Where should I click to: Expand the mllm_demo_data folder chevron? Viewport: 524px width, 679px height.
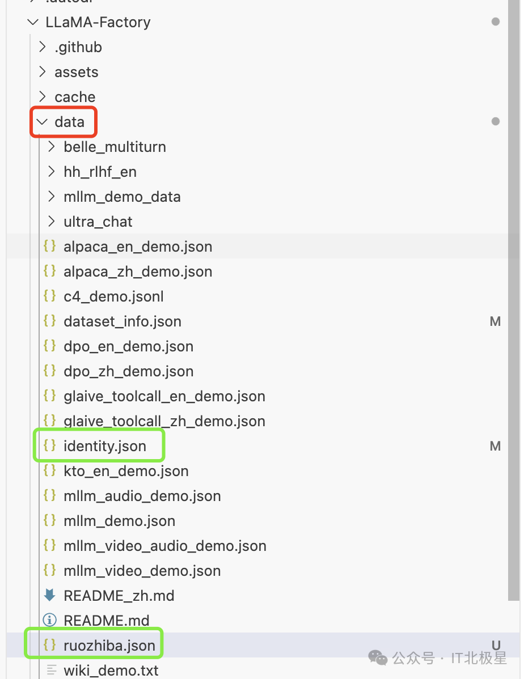[51, 197]
